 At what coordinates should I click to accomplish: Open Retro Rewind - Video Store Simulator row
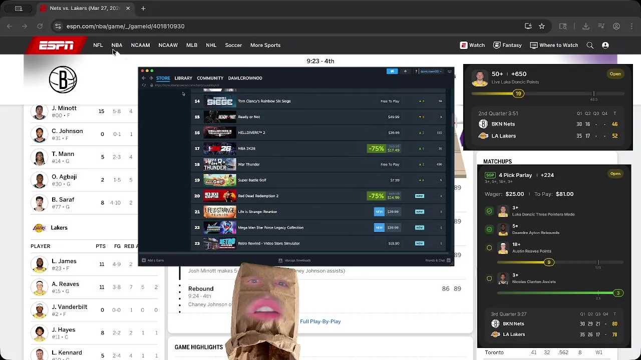click(x=318, y=243)
